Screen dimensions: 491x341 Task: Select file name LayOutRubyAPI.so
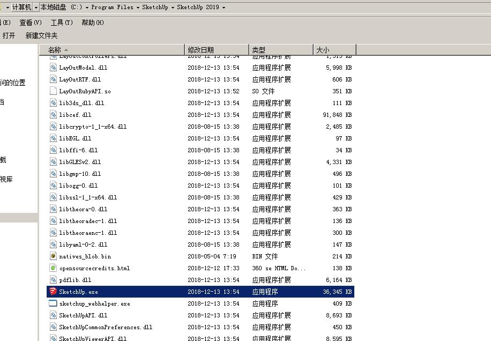[x=85, y=92]
